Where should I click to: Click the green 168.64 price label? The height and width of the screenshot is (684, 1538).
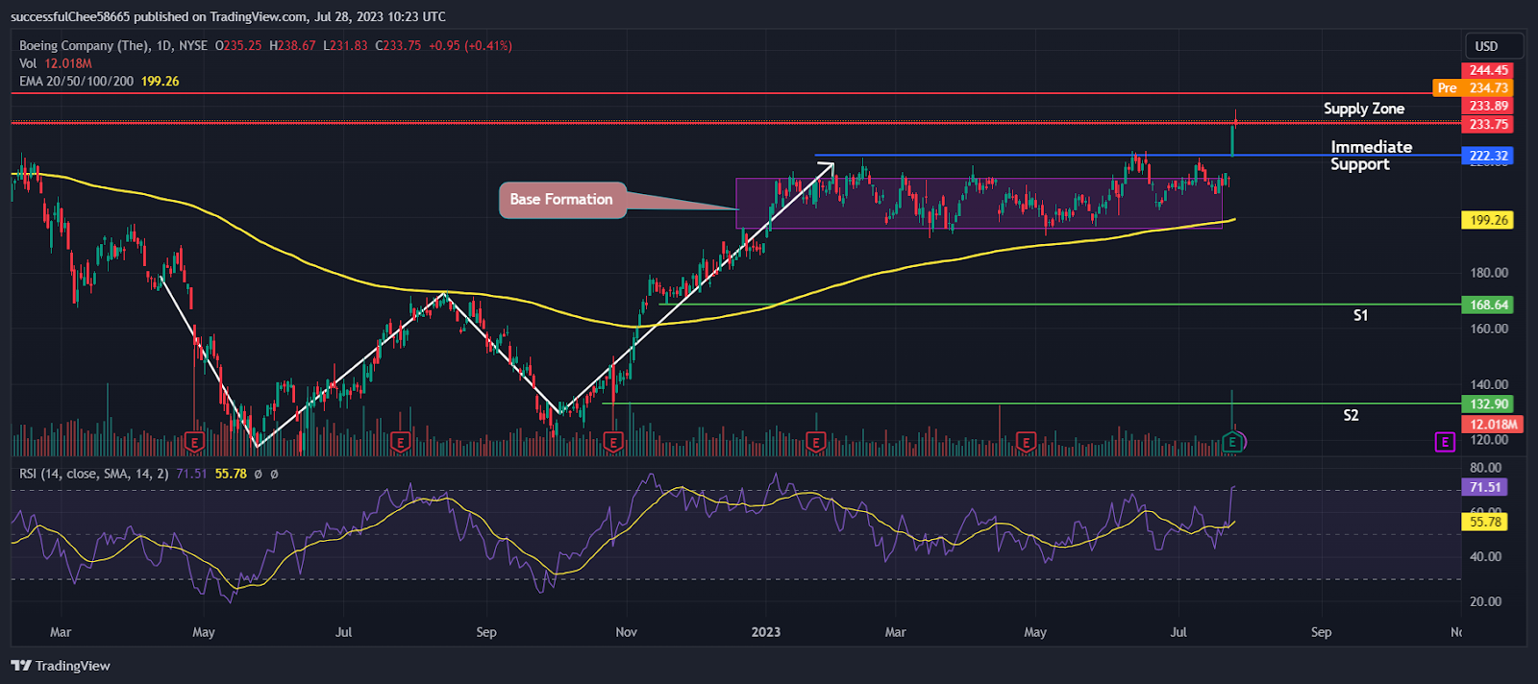coord(1488,305)
